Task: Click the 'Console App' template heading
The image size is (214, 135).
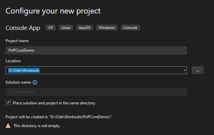Action: tap(23, 28)
